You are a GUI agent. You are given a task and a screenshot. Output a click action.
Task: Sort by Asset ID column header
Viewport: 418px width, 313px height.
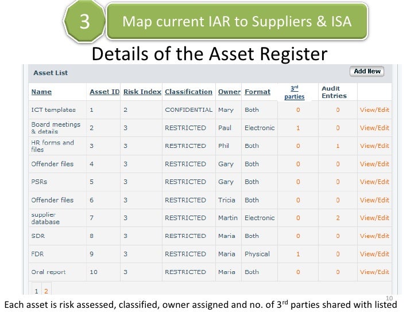(x=104, y=92)
